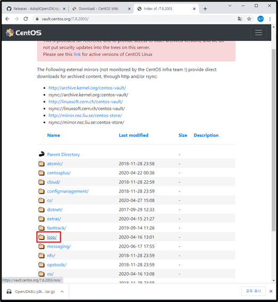Click the folder icon beside dotnet/

(x=41, y=209)
